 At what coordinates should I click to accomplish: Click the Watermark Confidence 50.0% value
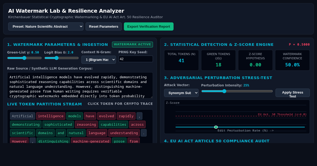point(292,65)
